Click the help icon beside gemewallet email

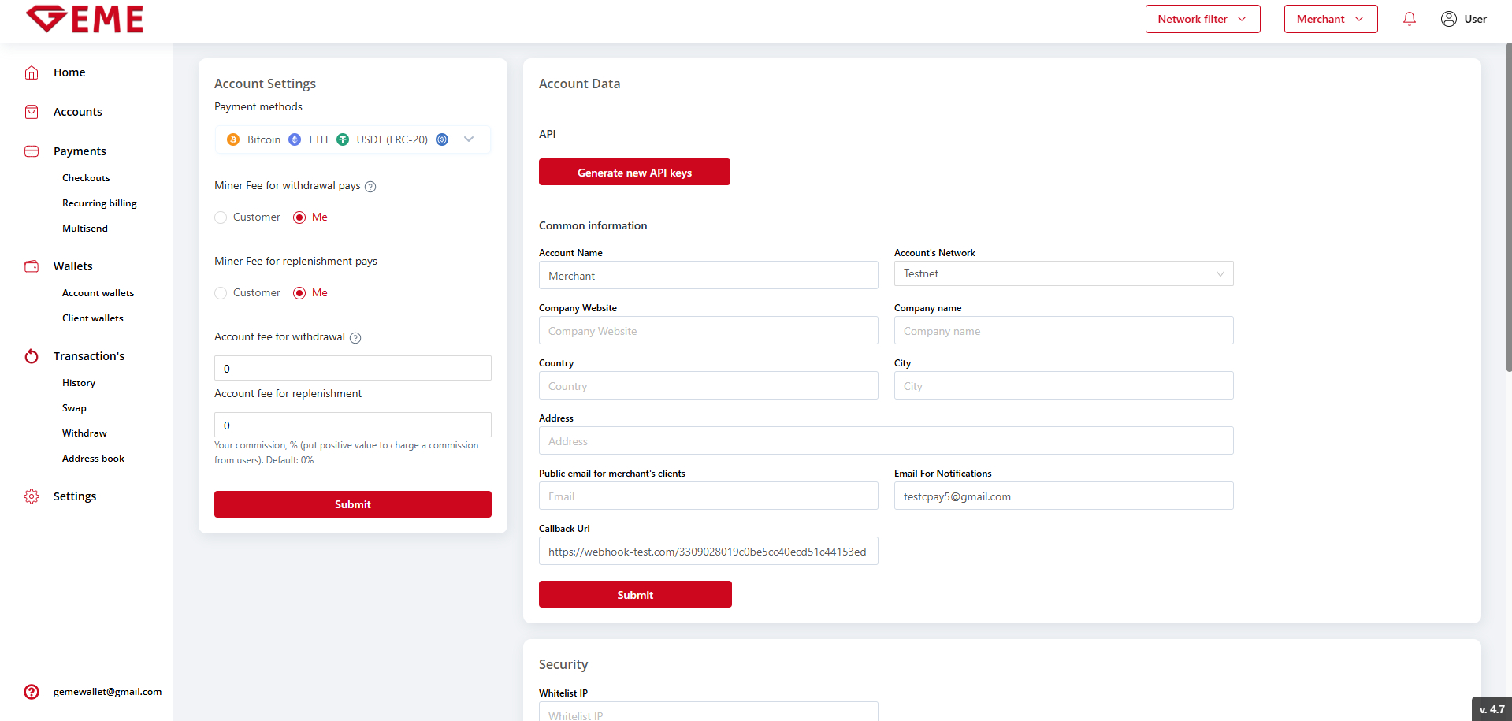(x=32, y=692)
